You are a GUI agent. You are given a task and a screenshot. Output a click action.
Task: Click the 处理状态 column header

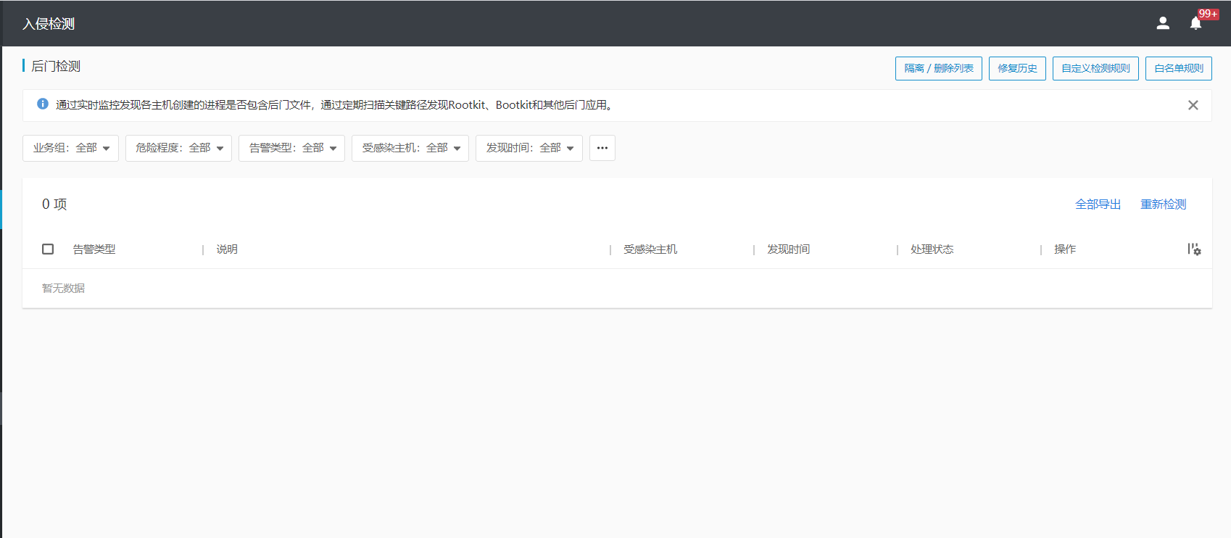click(x=932, y=249)
